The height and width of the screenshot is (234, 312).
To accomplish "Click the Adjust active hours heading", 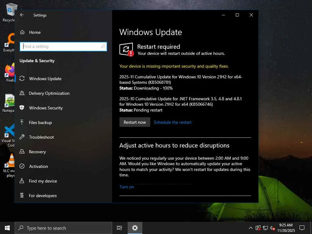I will tap(174, 145).
